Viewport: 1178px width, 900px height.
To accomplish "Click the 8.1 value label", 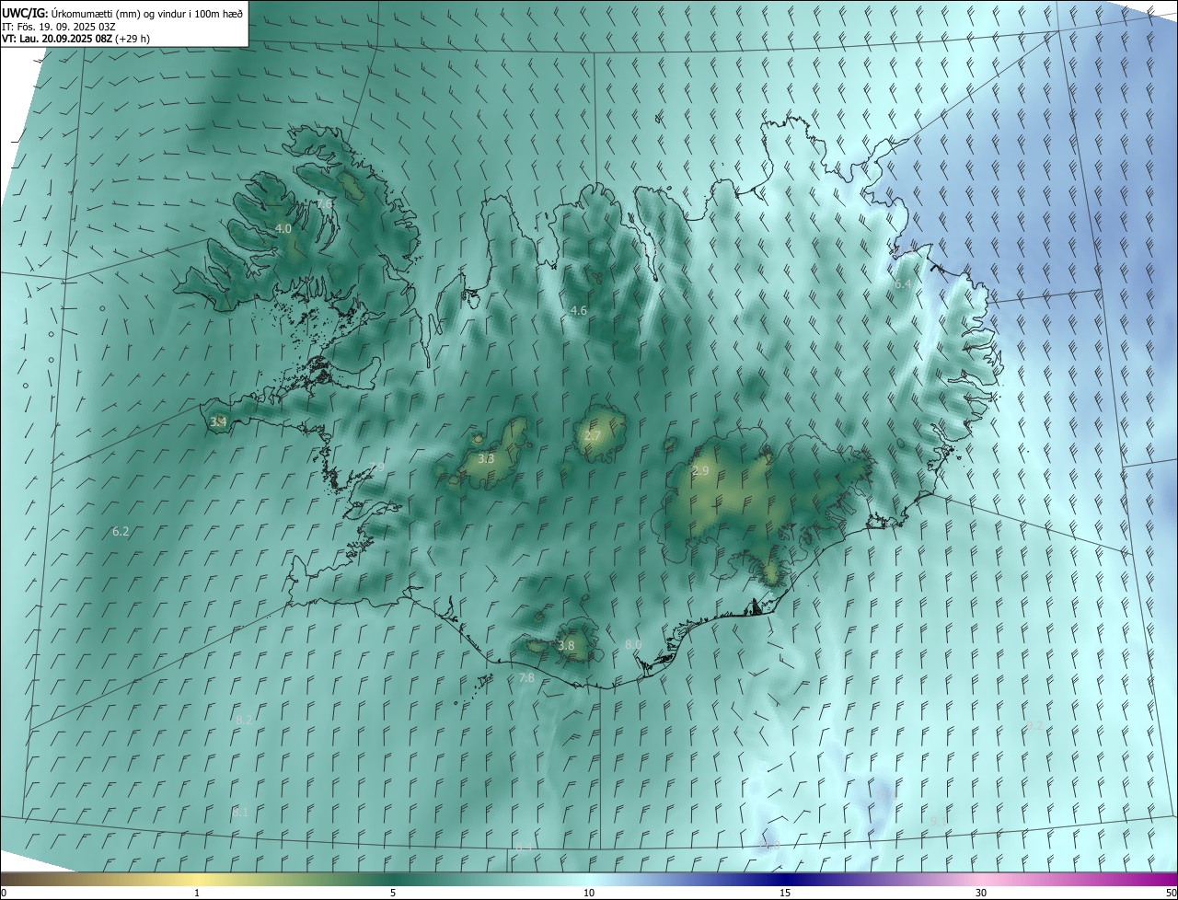I will pos(240,813).
